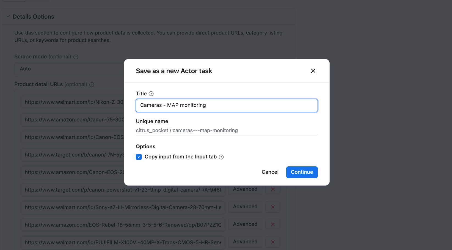The height and width of the screenshot is (250, 452).
Task: Delete the EOS Rebel Amazon URL entry
Action: point(273,224)
